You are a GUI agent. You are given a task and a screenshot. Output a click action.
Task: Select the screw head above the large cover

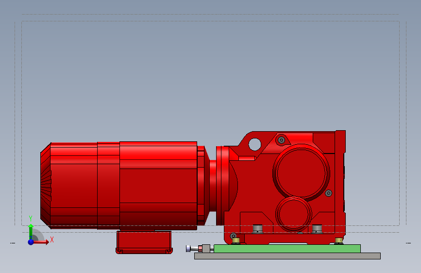tap(281, 140)
